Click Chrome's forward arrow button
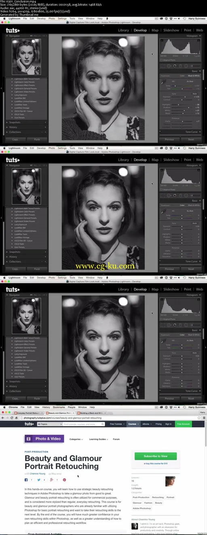 click(7, 417)
